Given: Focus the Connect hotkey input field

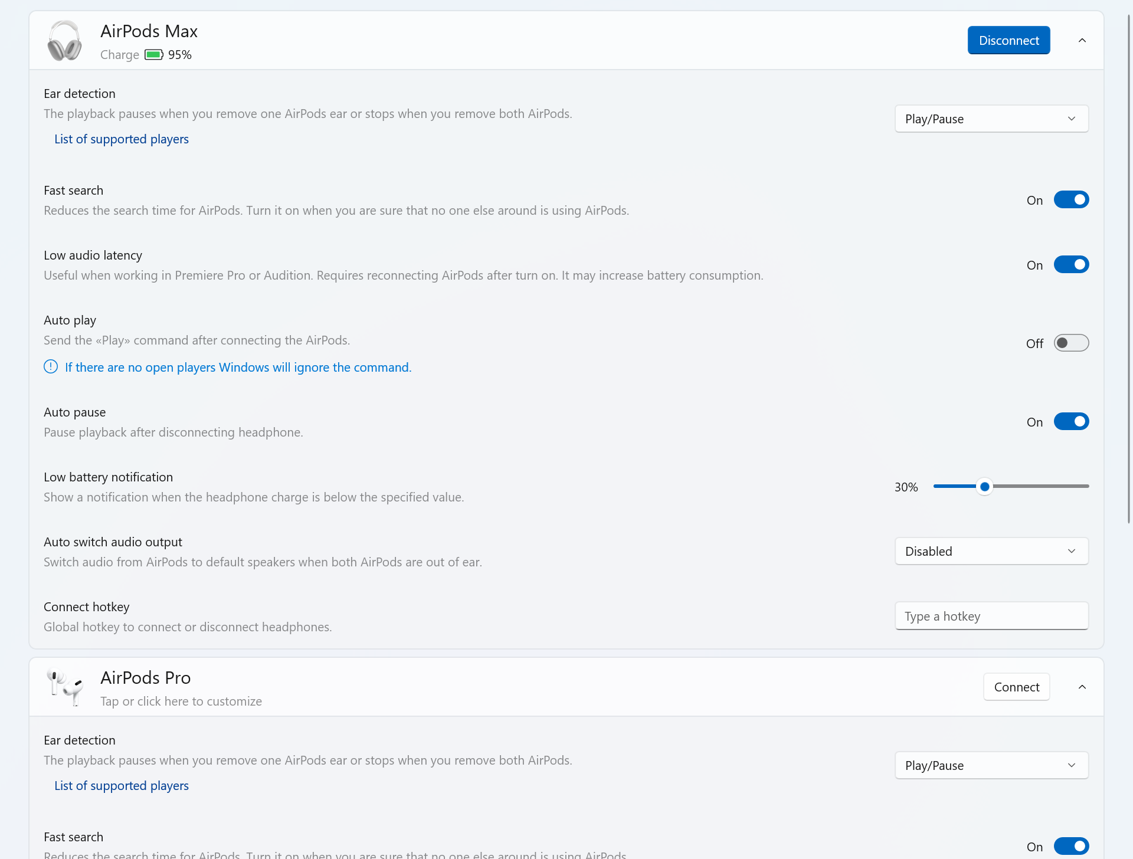Looking at the screenshot, I should point(991,616).
